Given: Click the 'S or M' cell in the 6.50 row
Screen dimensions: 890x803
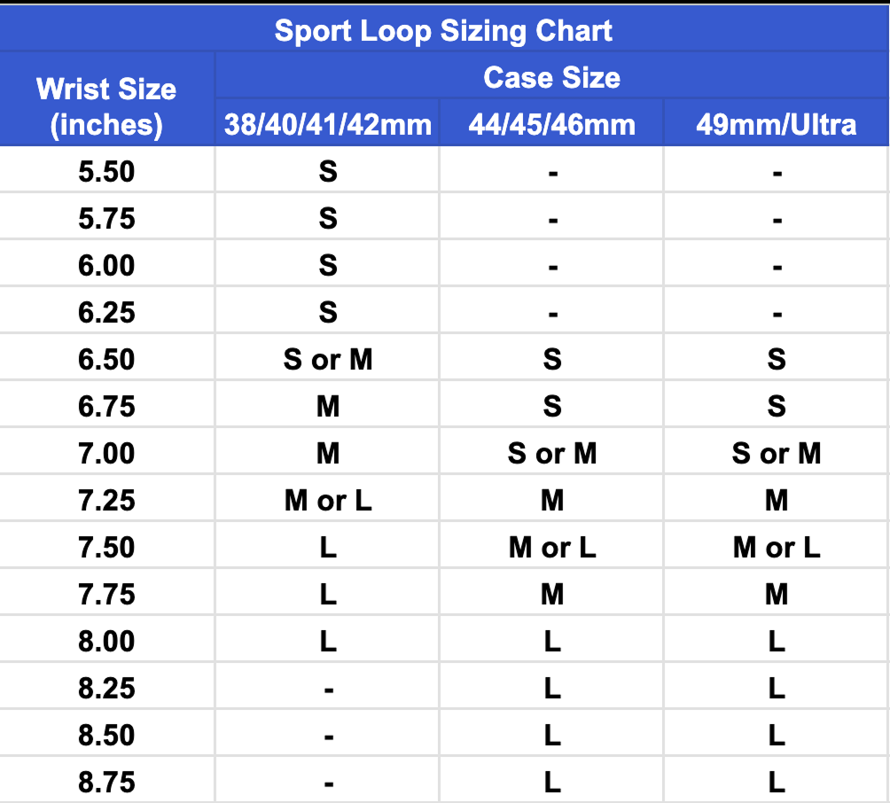Looking at the screenshot, I should point(327,359).
